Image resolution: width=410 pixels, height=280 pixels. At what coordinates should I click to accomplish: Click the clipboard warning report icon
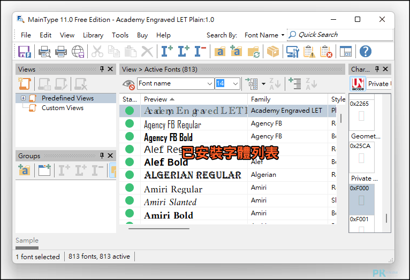coord(309,51)
